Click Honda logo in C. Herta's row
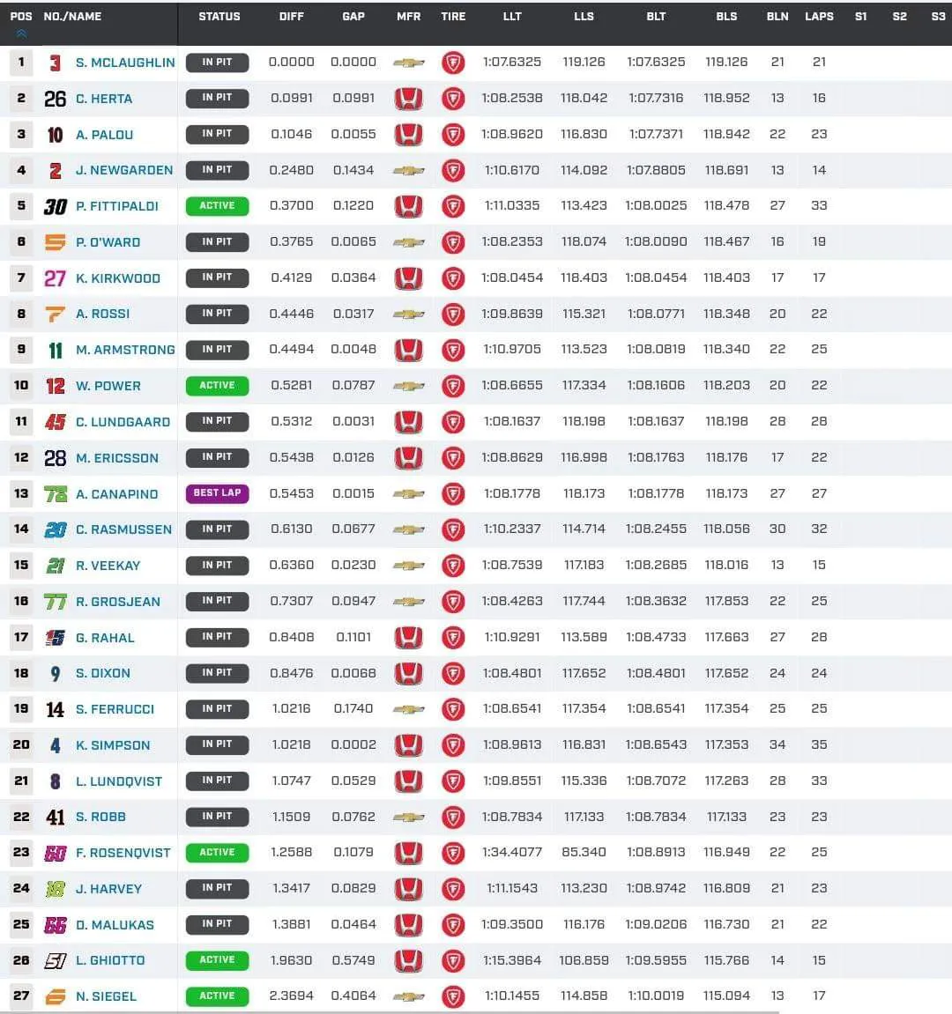The height and width of the screenshot is (1014, 952). click(408, 99)
